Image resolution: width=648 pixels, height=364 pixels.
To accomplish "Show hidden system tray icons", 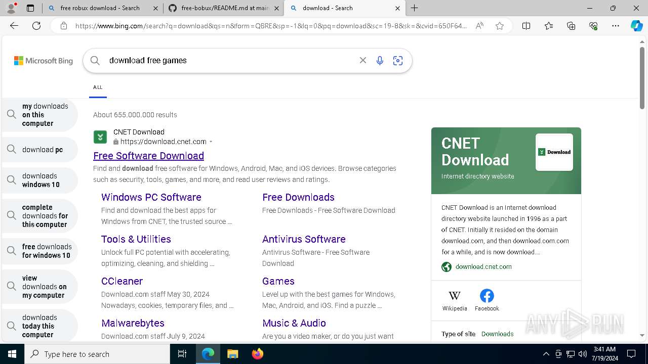I will [x=546, y=354].
